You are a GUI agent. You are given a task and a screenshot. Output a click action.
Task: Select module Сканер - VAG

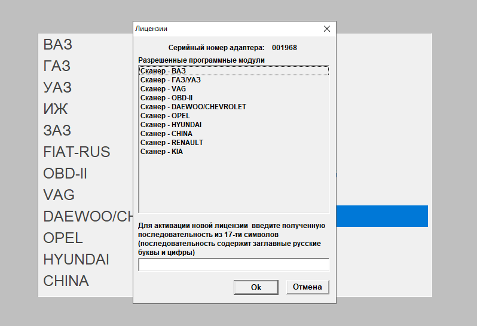coord(234,89)
